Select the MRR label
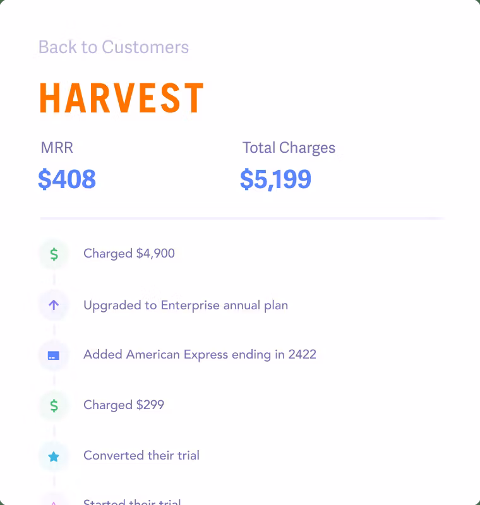 coord(57,148)
